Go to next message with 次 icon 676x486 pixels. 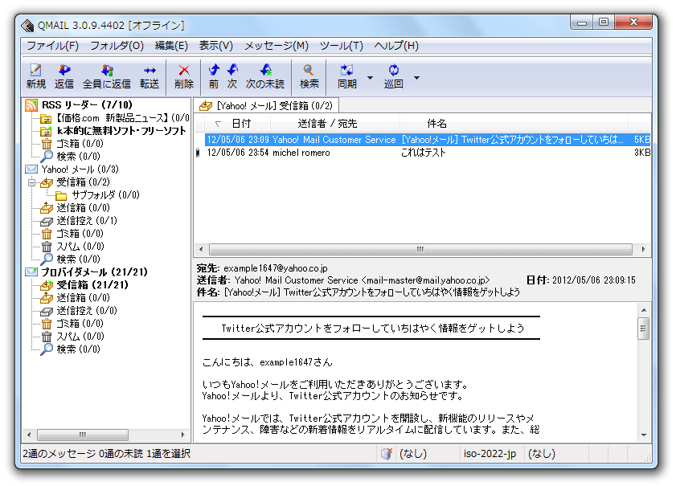pos(232,70)
